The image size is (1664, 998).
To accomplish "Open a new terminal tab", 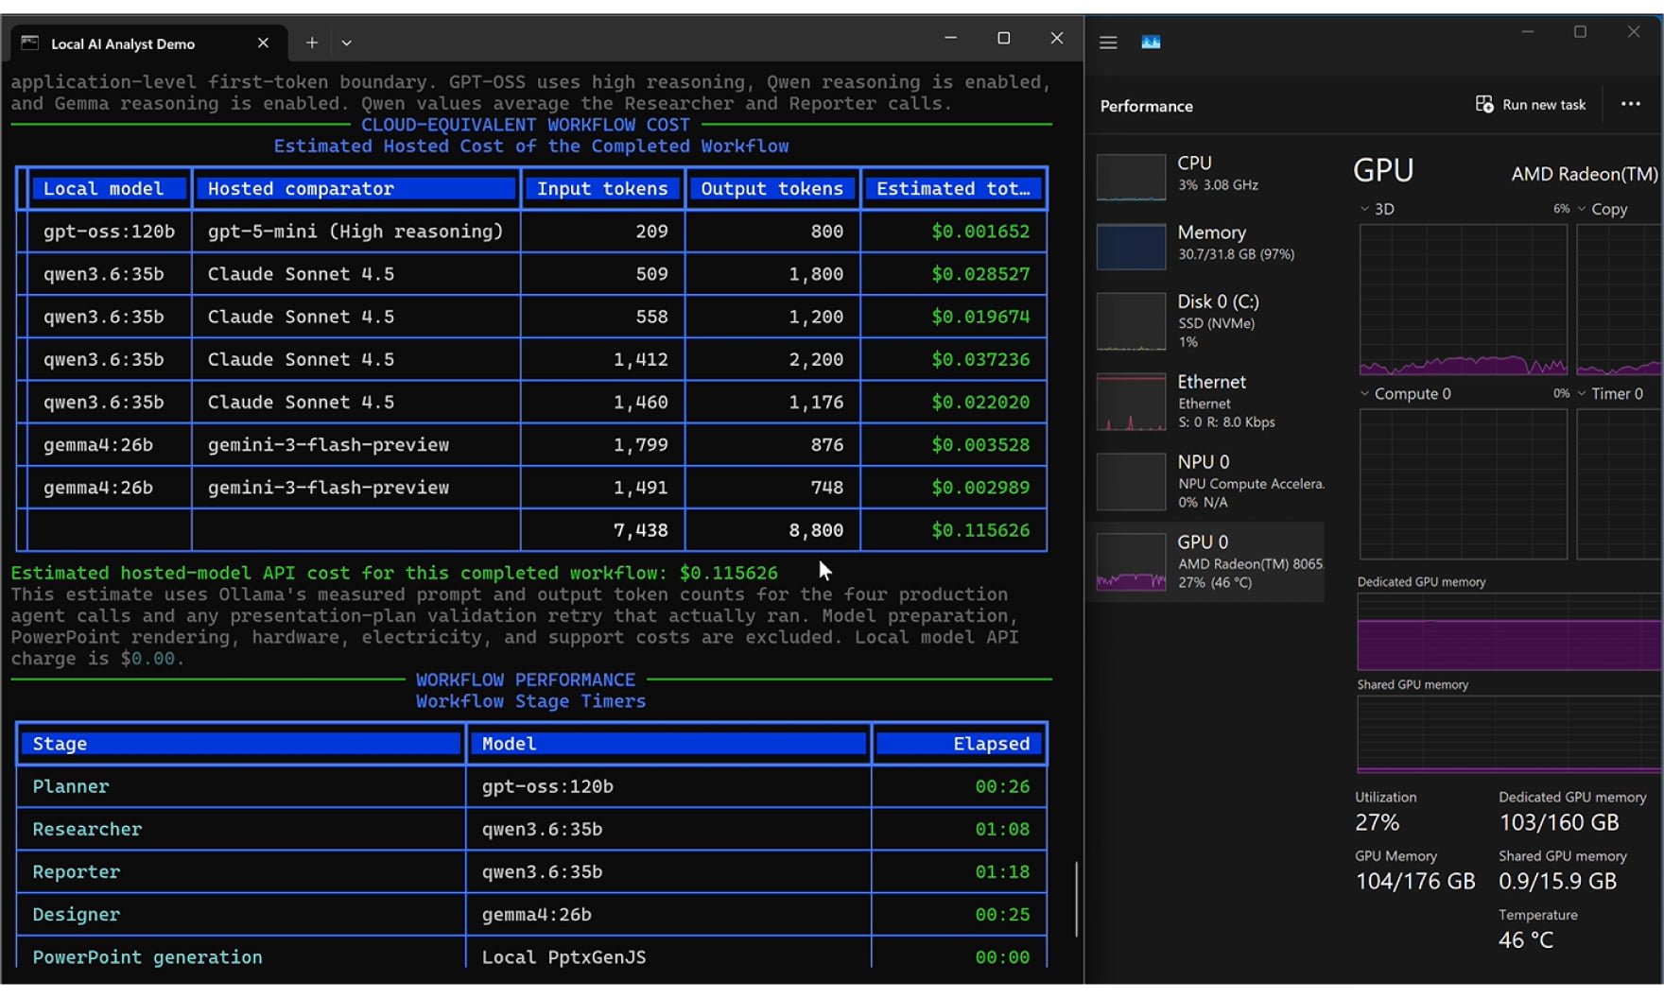I will click(x=311, y=43).
